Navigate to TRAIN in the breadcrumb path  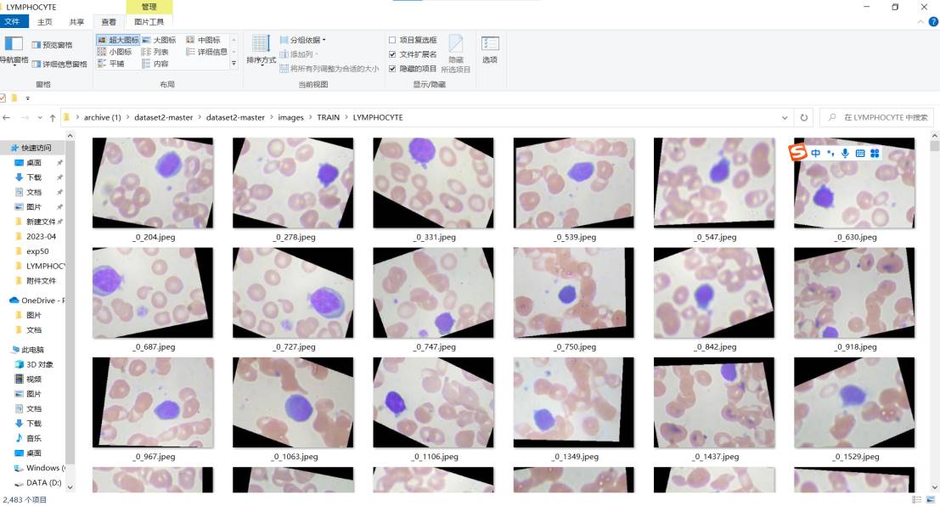pos(328,117)
